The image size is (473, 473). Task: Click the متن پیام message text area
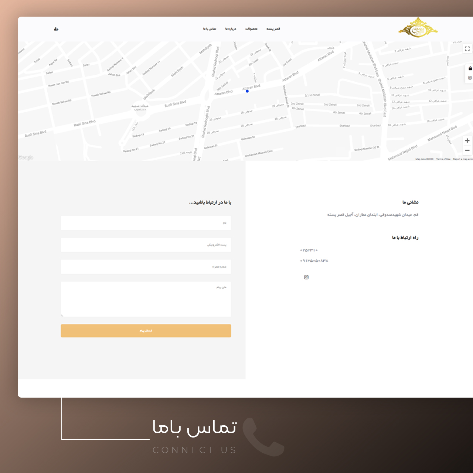146,299
